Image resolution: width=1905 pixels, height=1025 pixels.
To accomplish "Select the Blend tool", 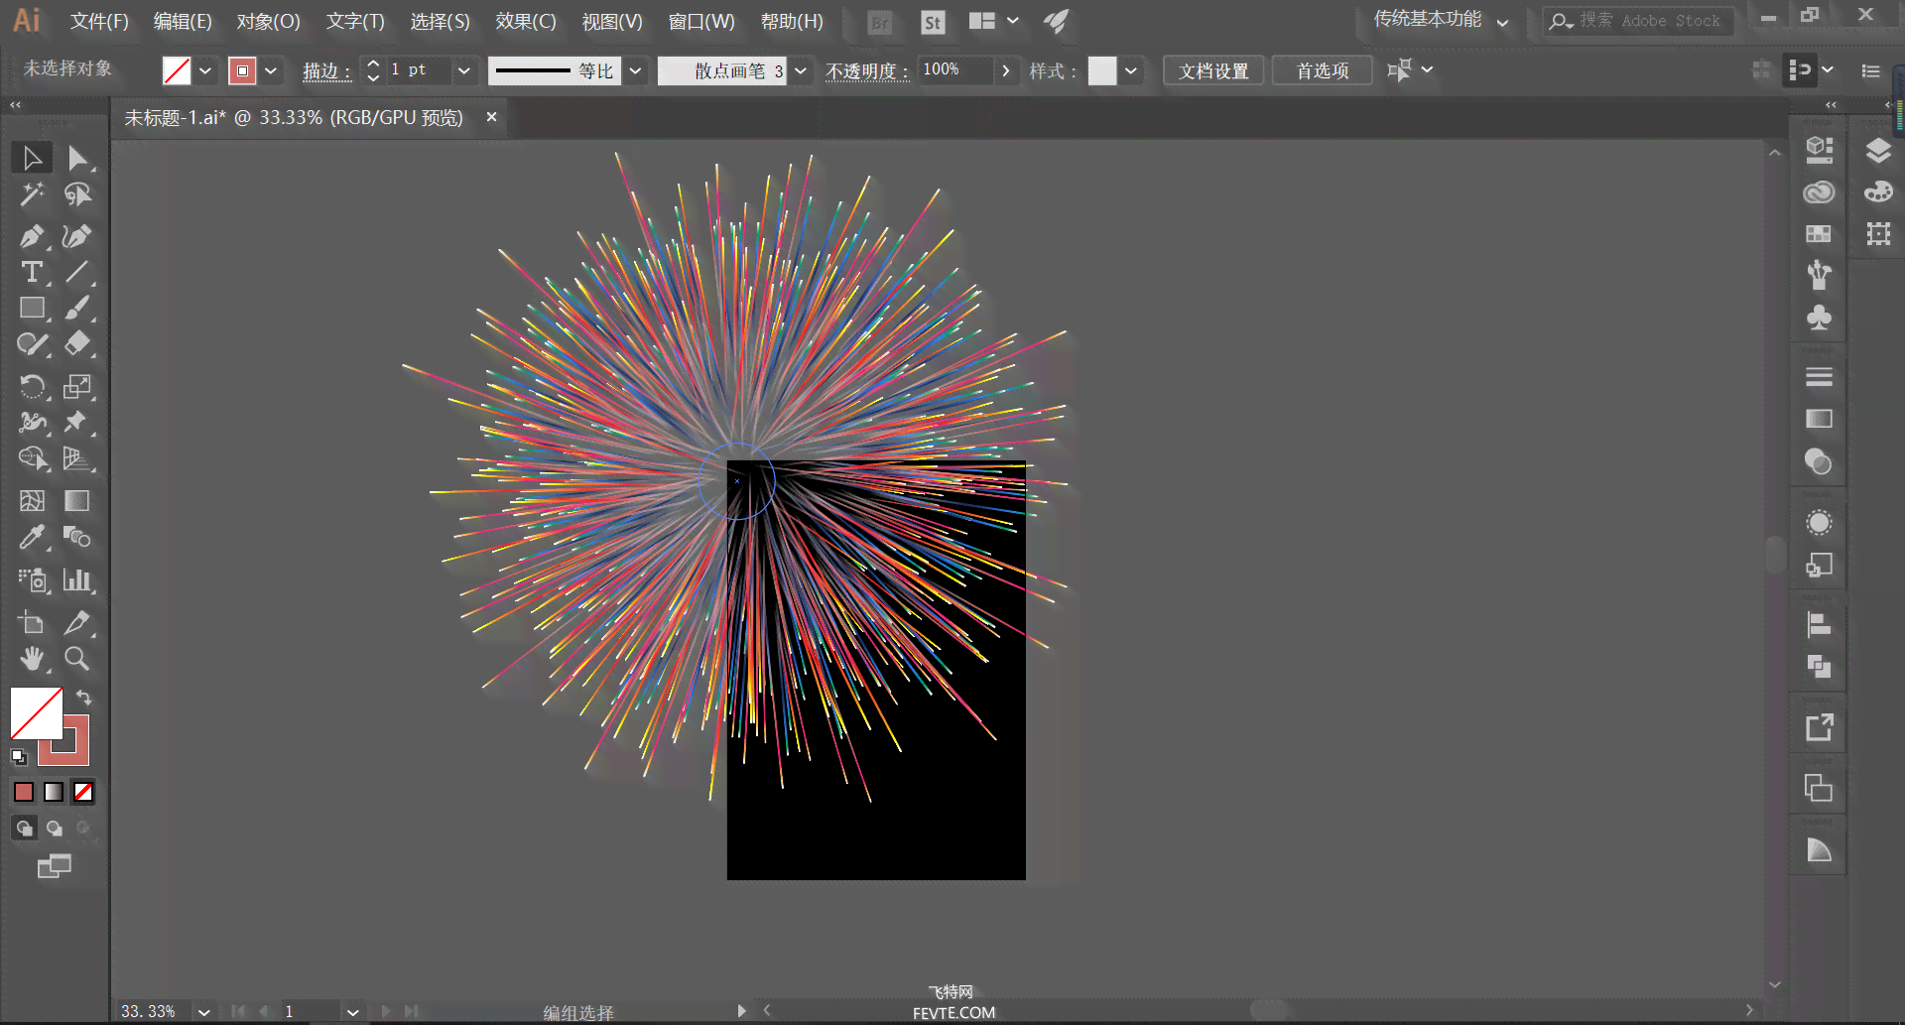I will (77, 538).
